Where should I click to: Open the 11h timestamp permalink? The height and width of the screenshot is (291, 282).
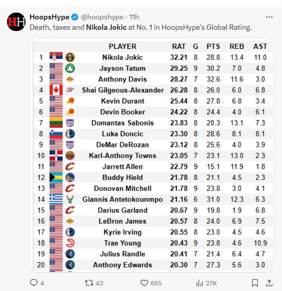tap(134, 17)
